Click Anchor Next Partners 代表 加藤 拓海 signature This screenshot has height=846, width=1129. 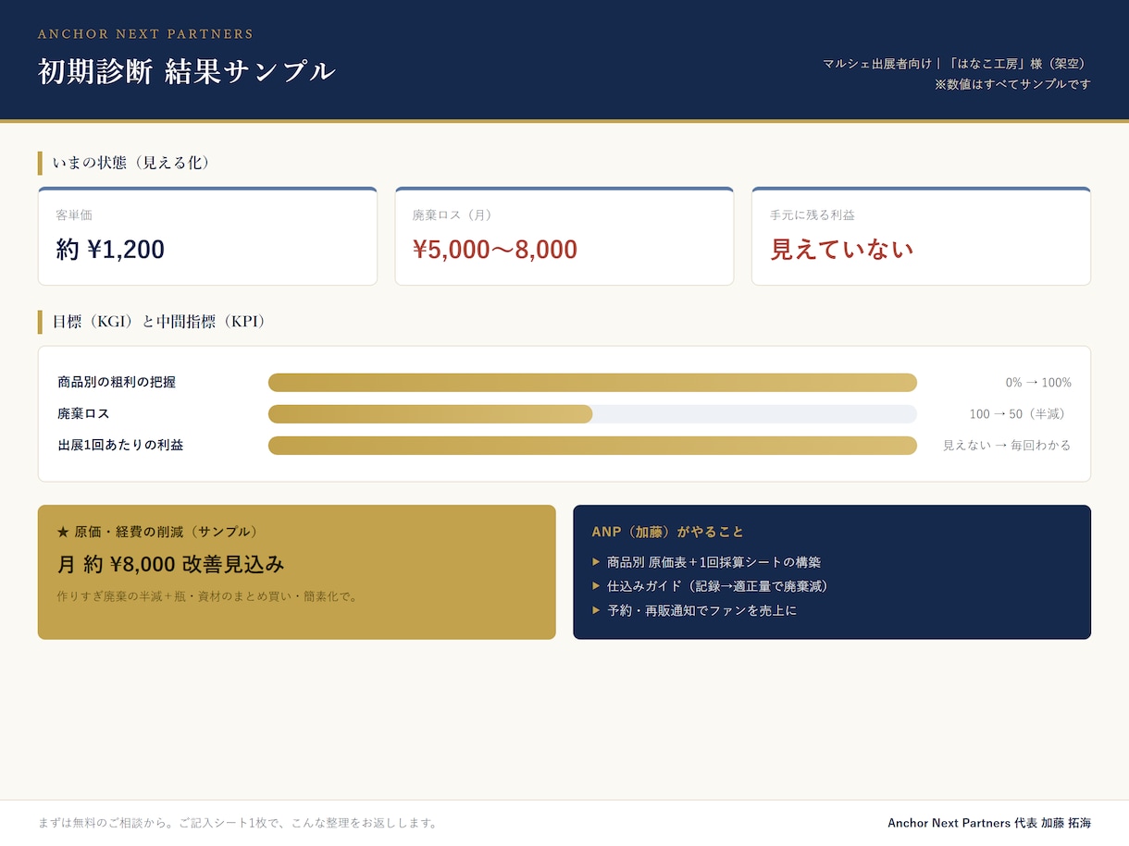[x=989, y=823]
